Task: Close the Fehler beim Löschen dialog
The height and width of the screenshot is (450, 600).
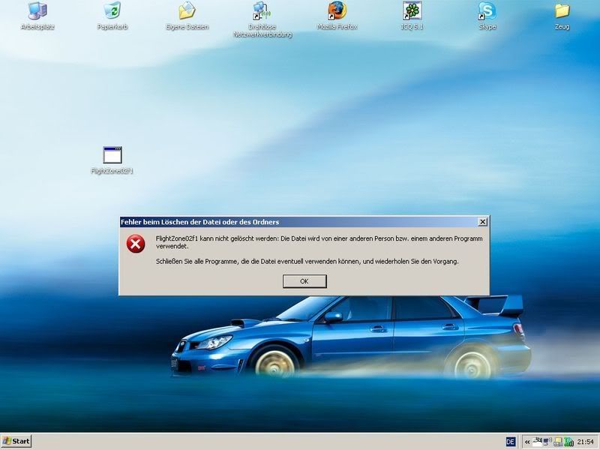Action: pos(483,222)
